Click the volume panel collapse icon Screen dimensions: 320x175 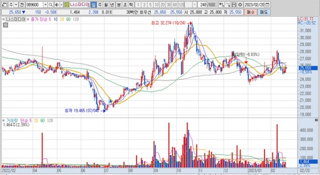point(316,120)
